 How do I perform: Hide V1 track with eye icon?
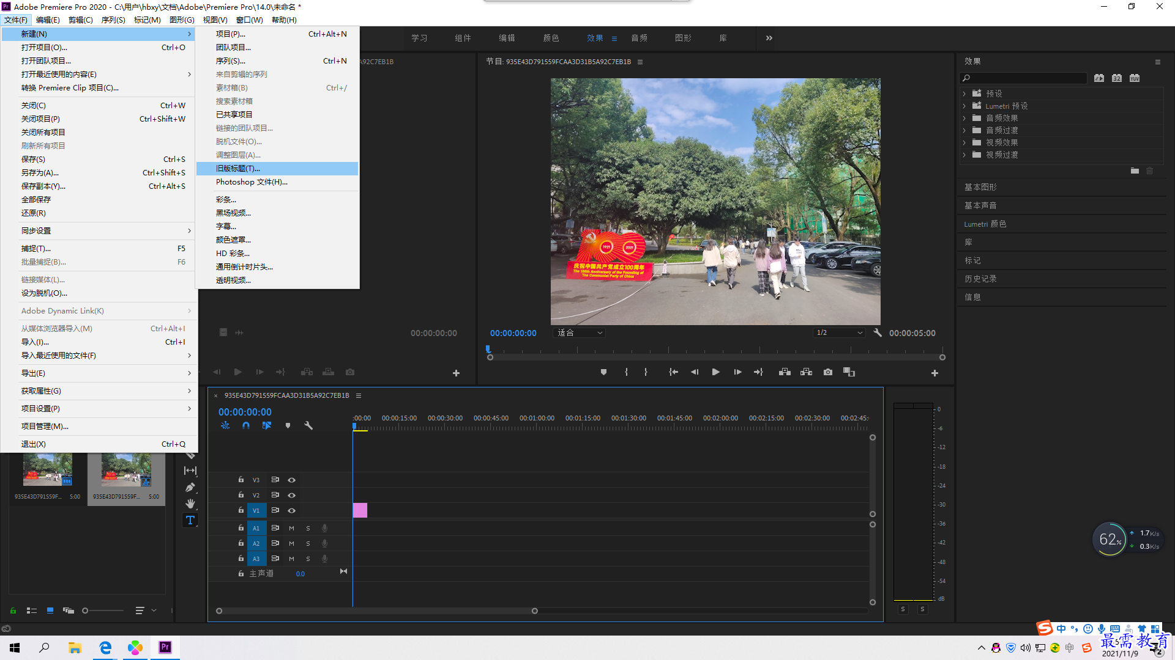point(292,510)
